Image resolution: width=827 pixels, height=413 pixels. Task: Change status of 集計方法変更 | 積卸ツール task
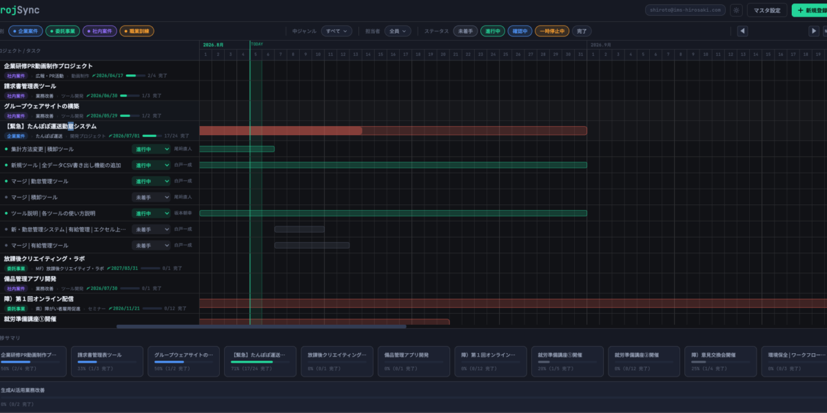coord(151,149)
